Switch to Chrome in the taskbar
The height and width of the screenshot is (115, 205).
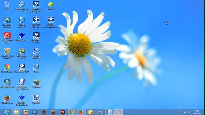tap(72, 112)
